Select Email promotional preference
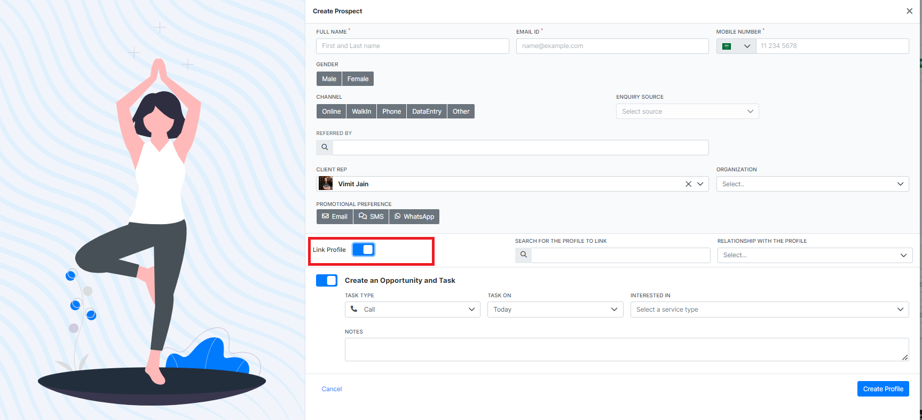 click(x=335, y=217)
